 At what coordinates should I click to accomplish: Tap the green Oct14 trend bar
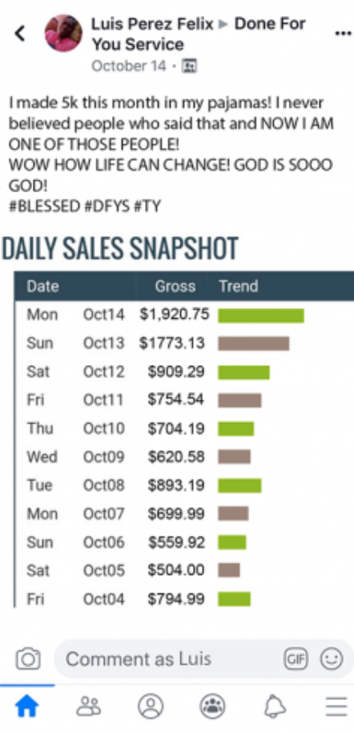(261, 315)
